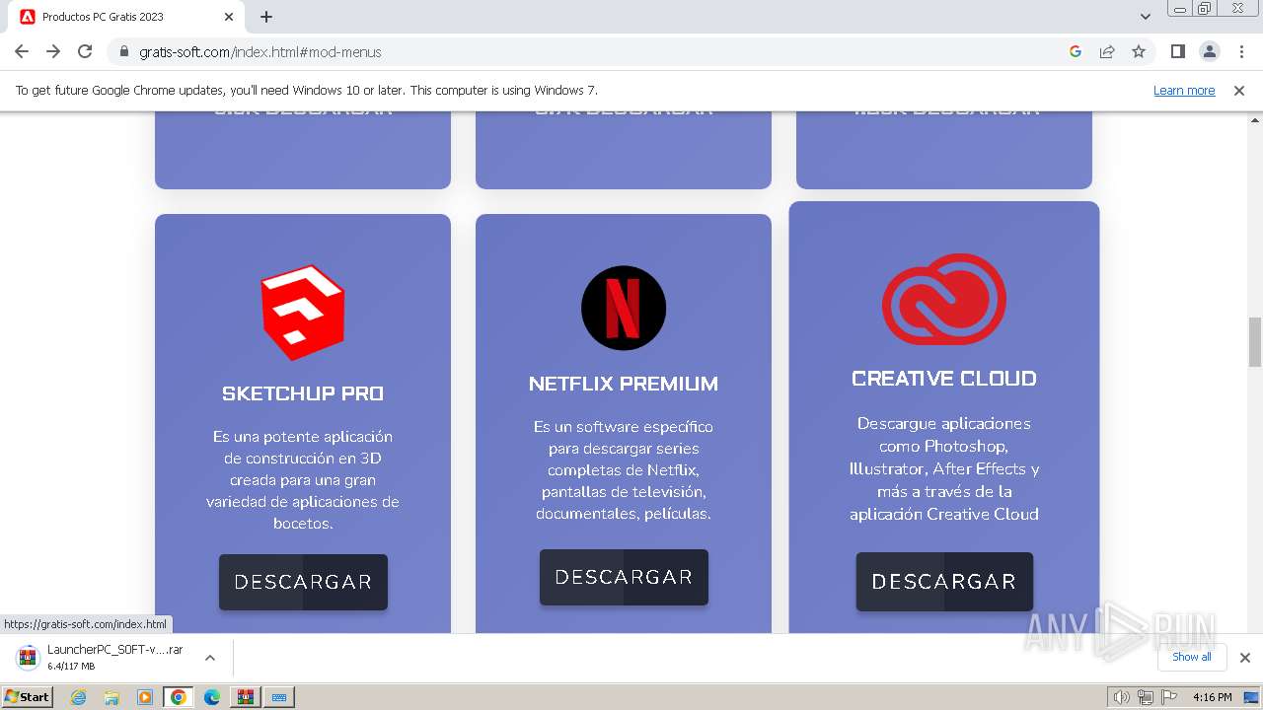Open Microsoft Edge from taskbar

pyautogui.click(x=212, y=697)
